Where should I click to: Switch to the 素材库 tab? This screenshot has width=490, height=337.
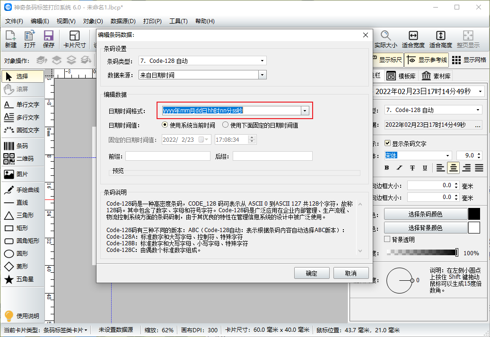tap(436, 76)
